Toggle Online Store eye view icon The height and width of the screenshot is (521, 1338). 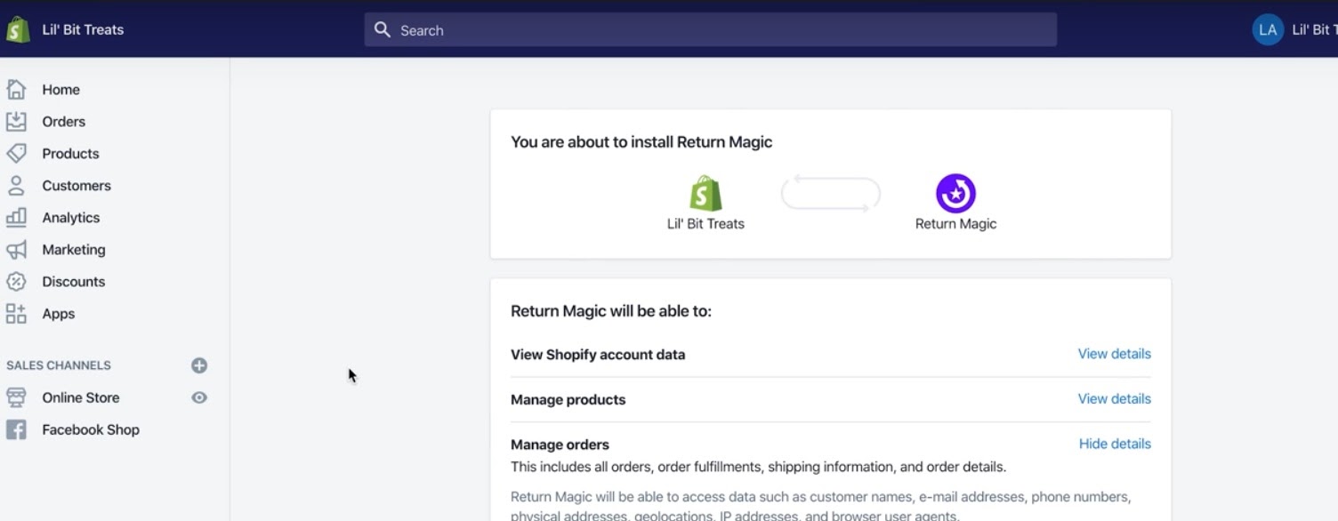pyautogui.click(x=199, y=397)
